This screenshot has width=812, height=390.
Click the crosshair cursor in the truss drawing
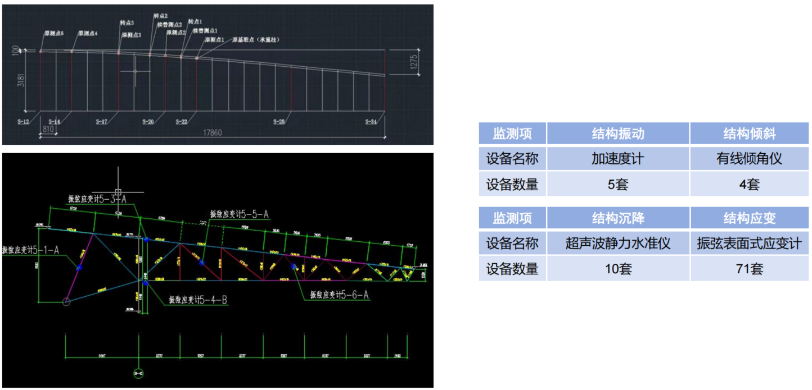coord(118,192)
